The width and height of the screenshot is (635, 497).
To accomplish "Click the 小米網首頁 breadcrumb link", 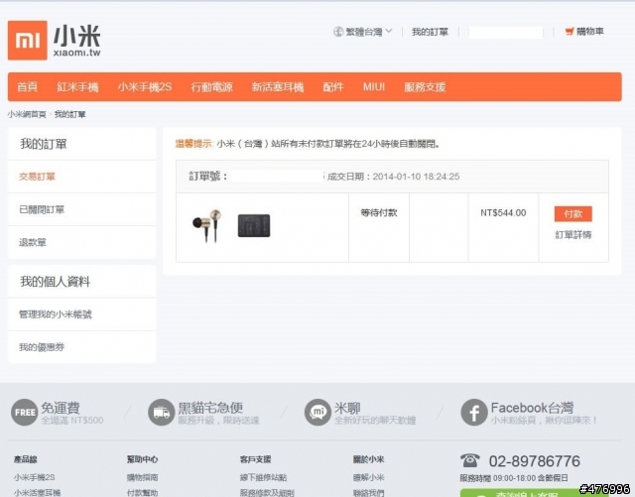I will coord(27,115).
